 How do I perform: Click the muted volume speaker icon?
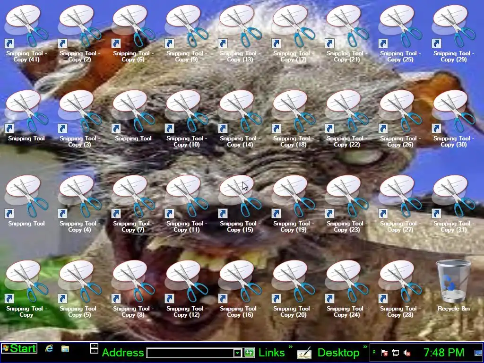(x=407, y=353)
